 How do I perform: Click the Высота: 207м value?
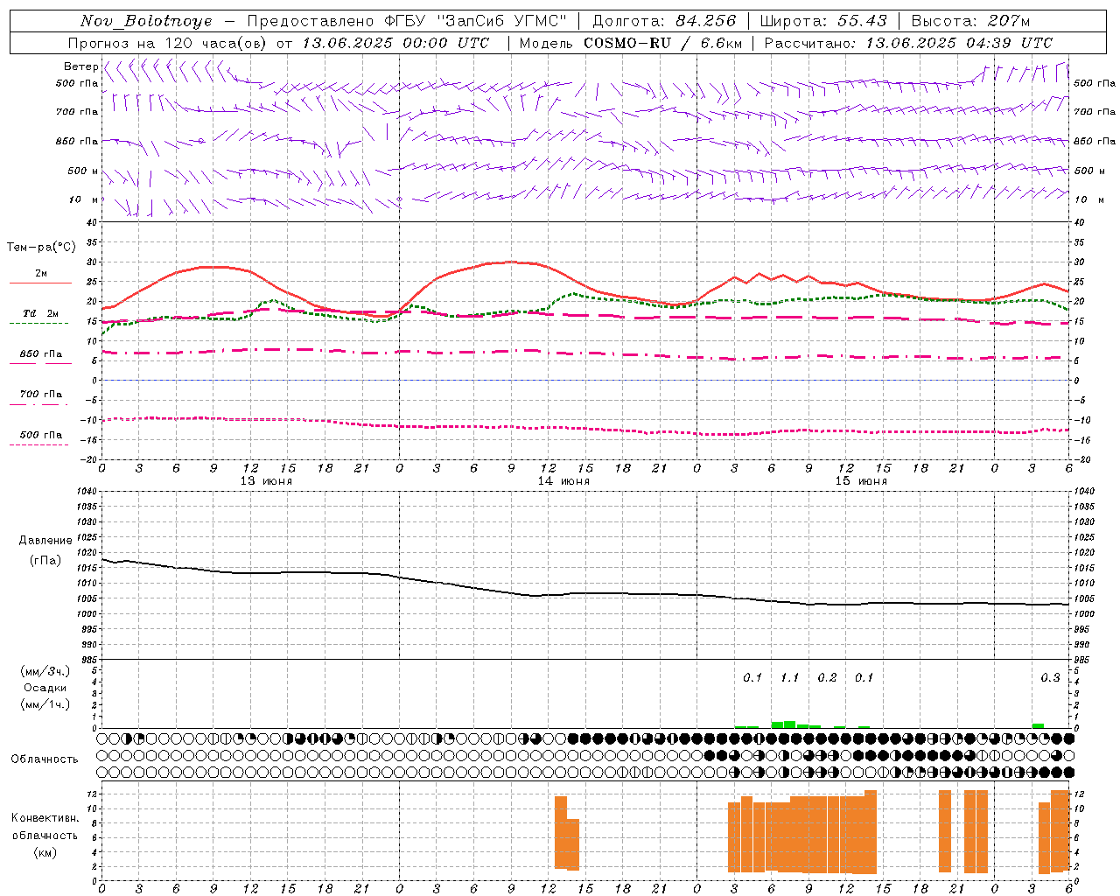click(x=970, y=21)
